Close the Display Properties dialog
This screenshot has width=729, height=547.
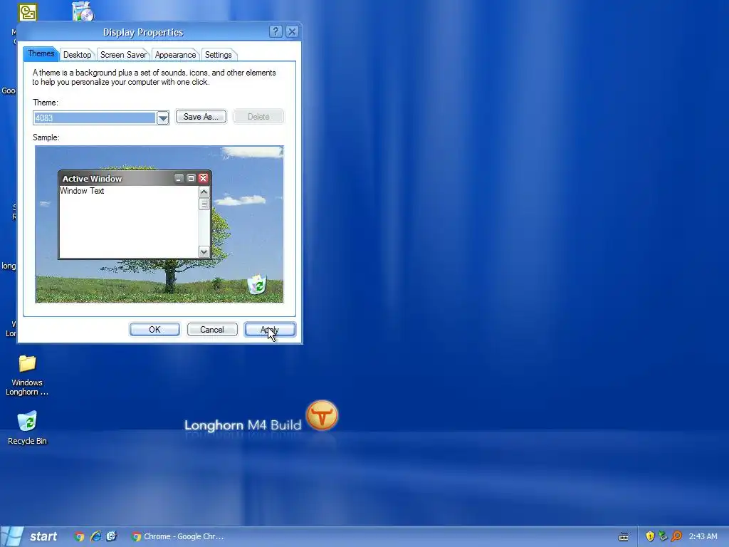click(x=292, y=31)
